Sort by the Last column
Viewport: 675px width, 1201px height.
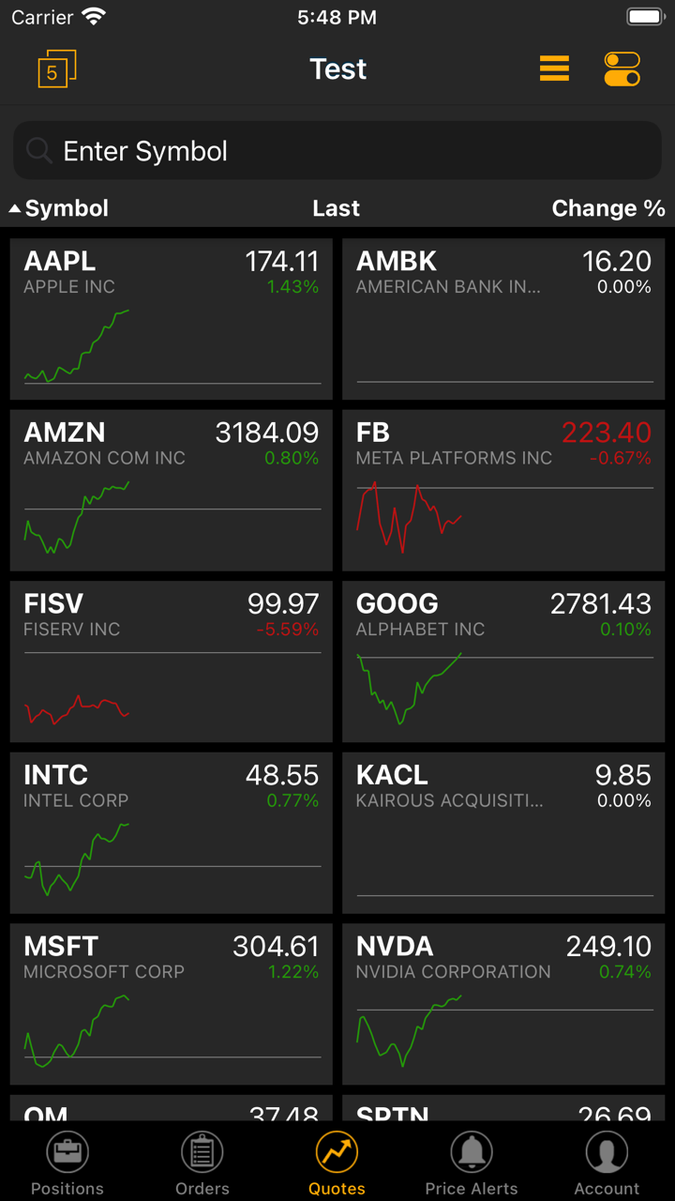pyautogui.click(x=336, y=208)
